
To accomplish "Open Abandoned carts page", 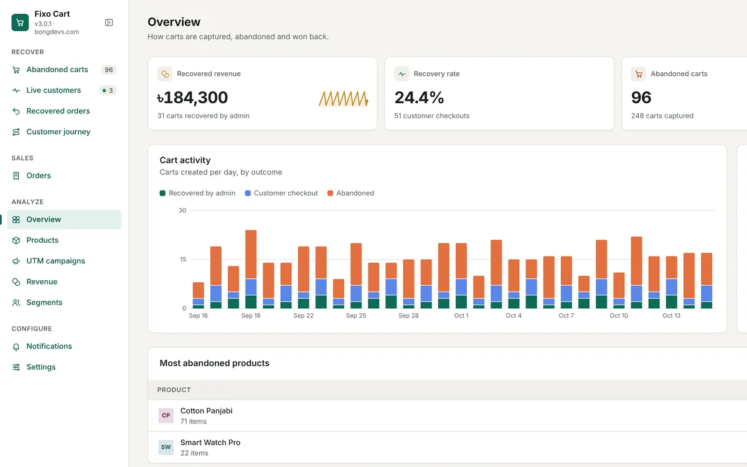I will (64, 70).
